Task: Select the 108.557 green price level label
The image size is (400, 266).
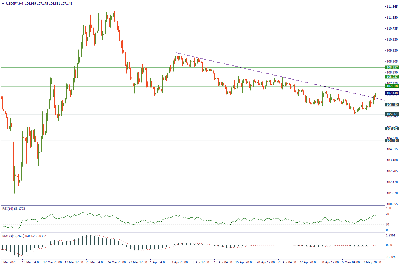Action: tap(392, 67)
